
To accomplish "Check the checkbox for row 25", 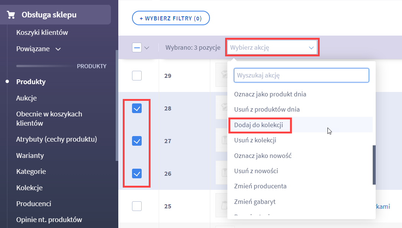I will 136,206.
